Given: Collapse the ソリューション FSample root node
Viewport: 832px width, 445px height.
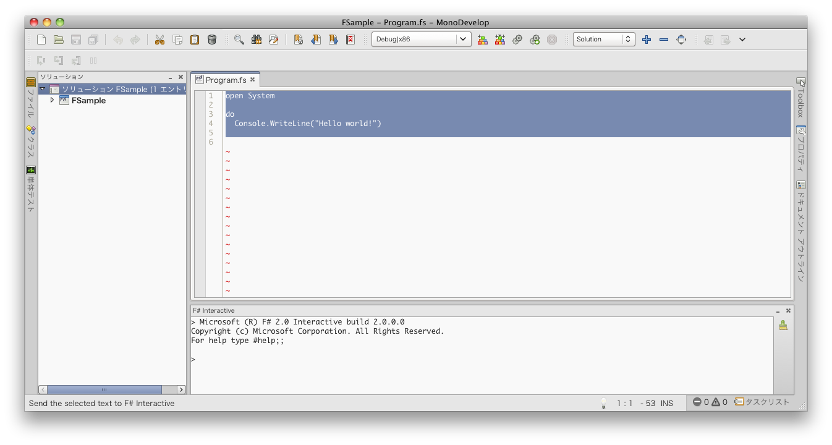Looking at the screenshot, I should (x=42, y=89).
